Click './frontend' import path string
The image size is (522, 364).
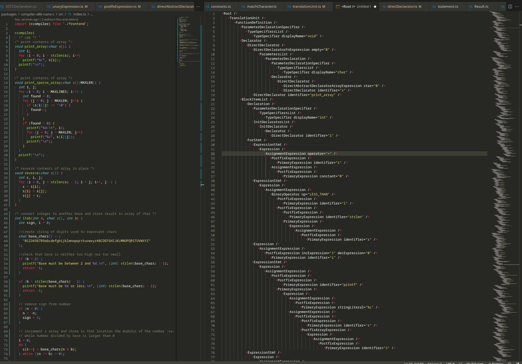pos(75,24)
